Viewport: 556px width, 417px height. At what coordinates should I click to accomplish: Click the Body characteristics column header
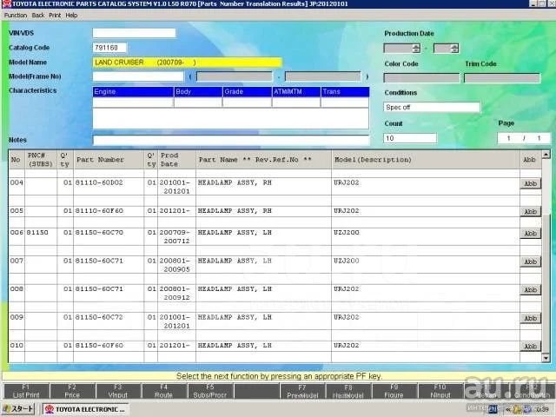[x=198, y=92]
